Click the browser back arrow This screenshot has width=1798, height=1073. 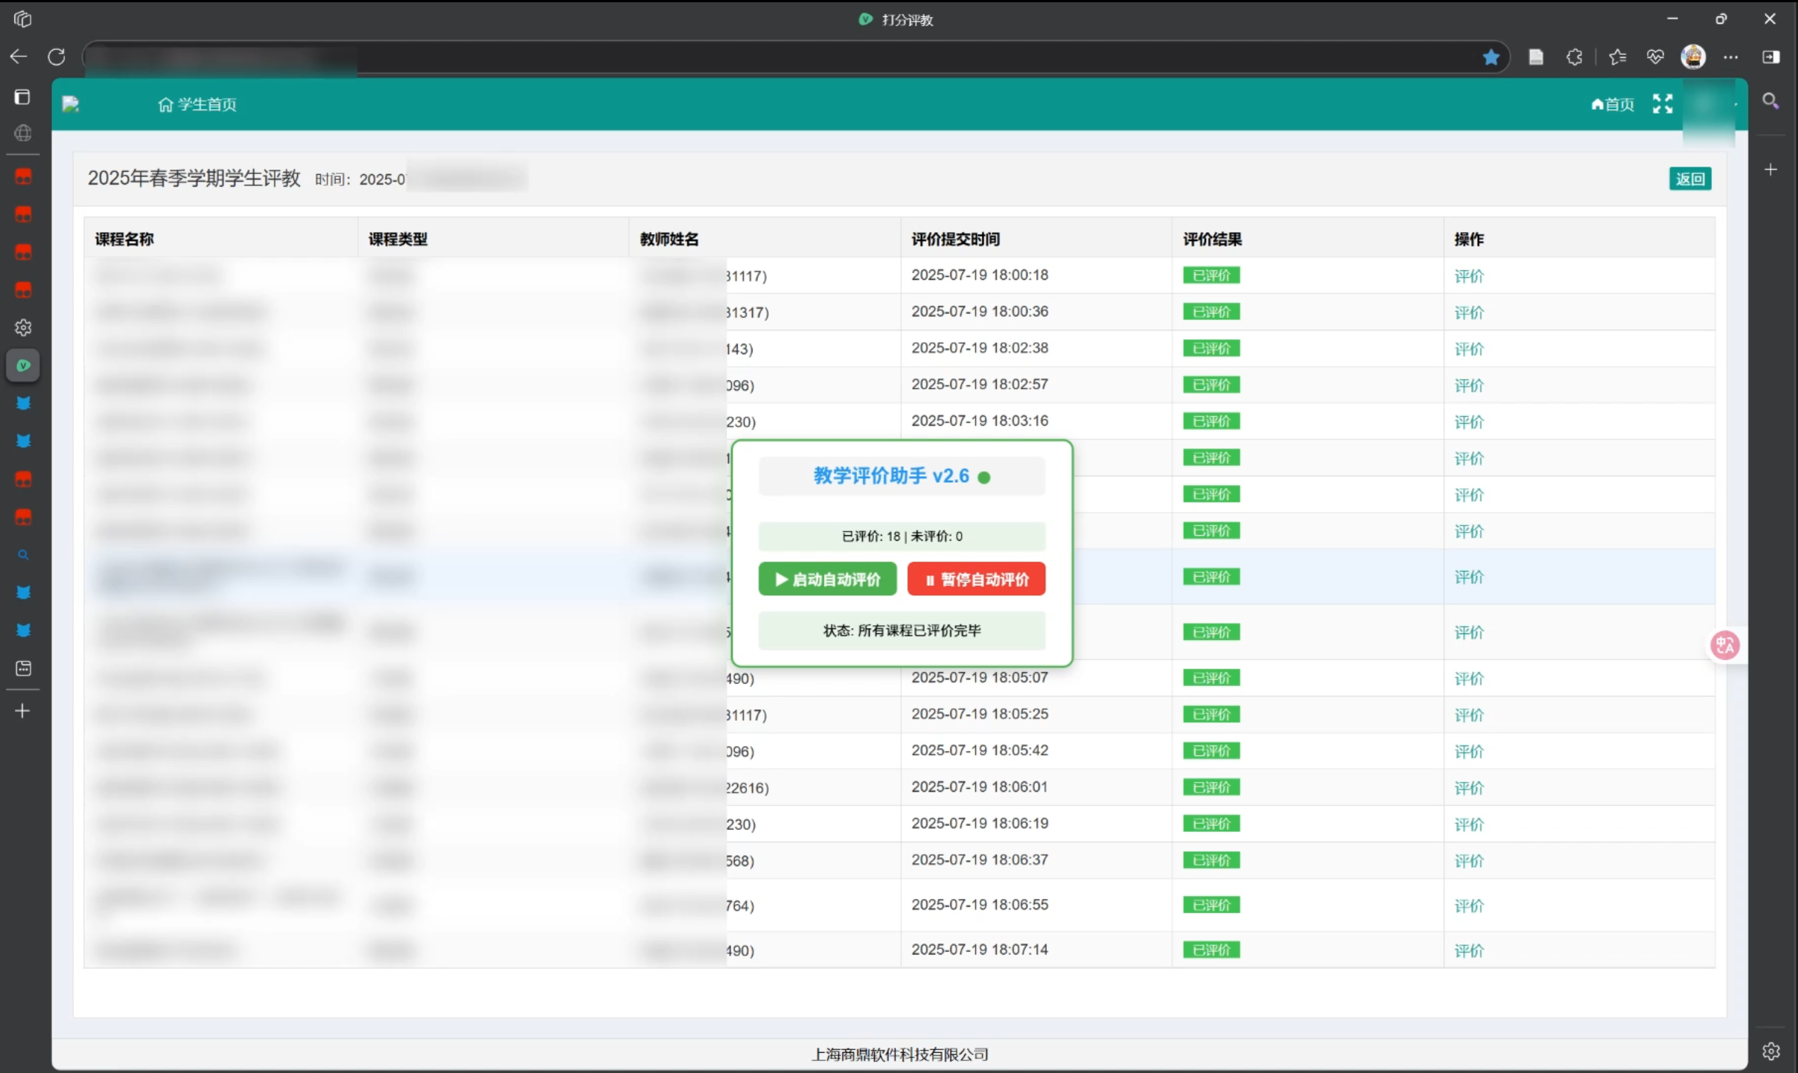tap(19, 57)
